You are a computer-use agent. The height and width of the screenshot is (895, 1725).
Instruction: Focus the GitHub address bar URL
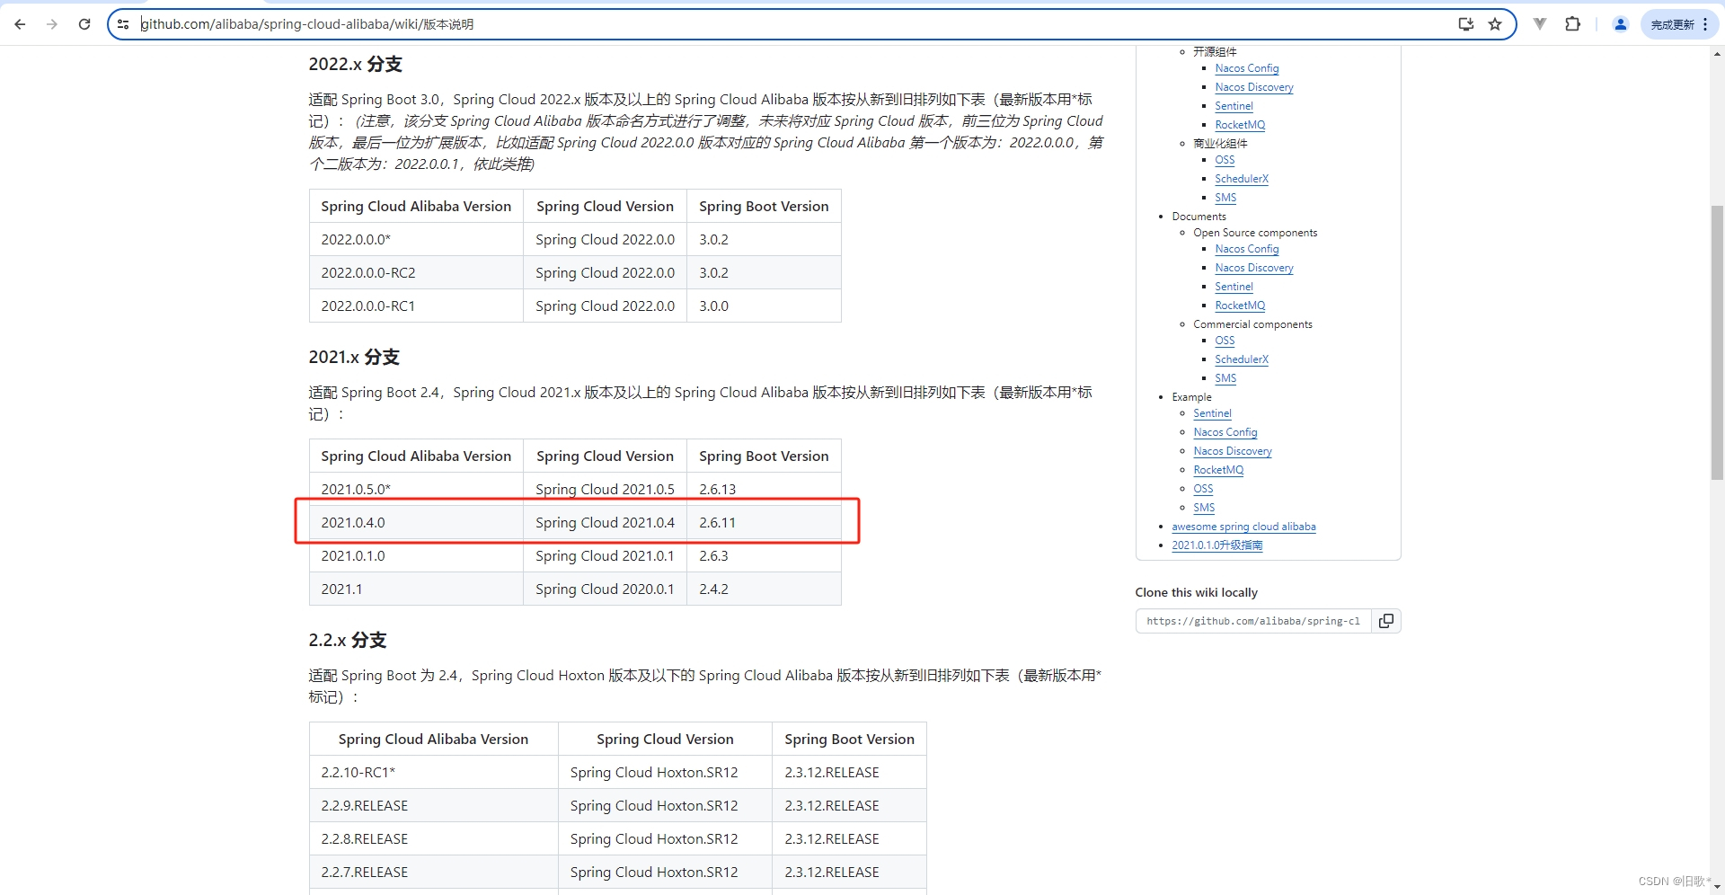pyautogui.click(x=307, y=24)
